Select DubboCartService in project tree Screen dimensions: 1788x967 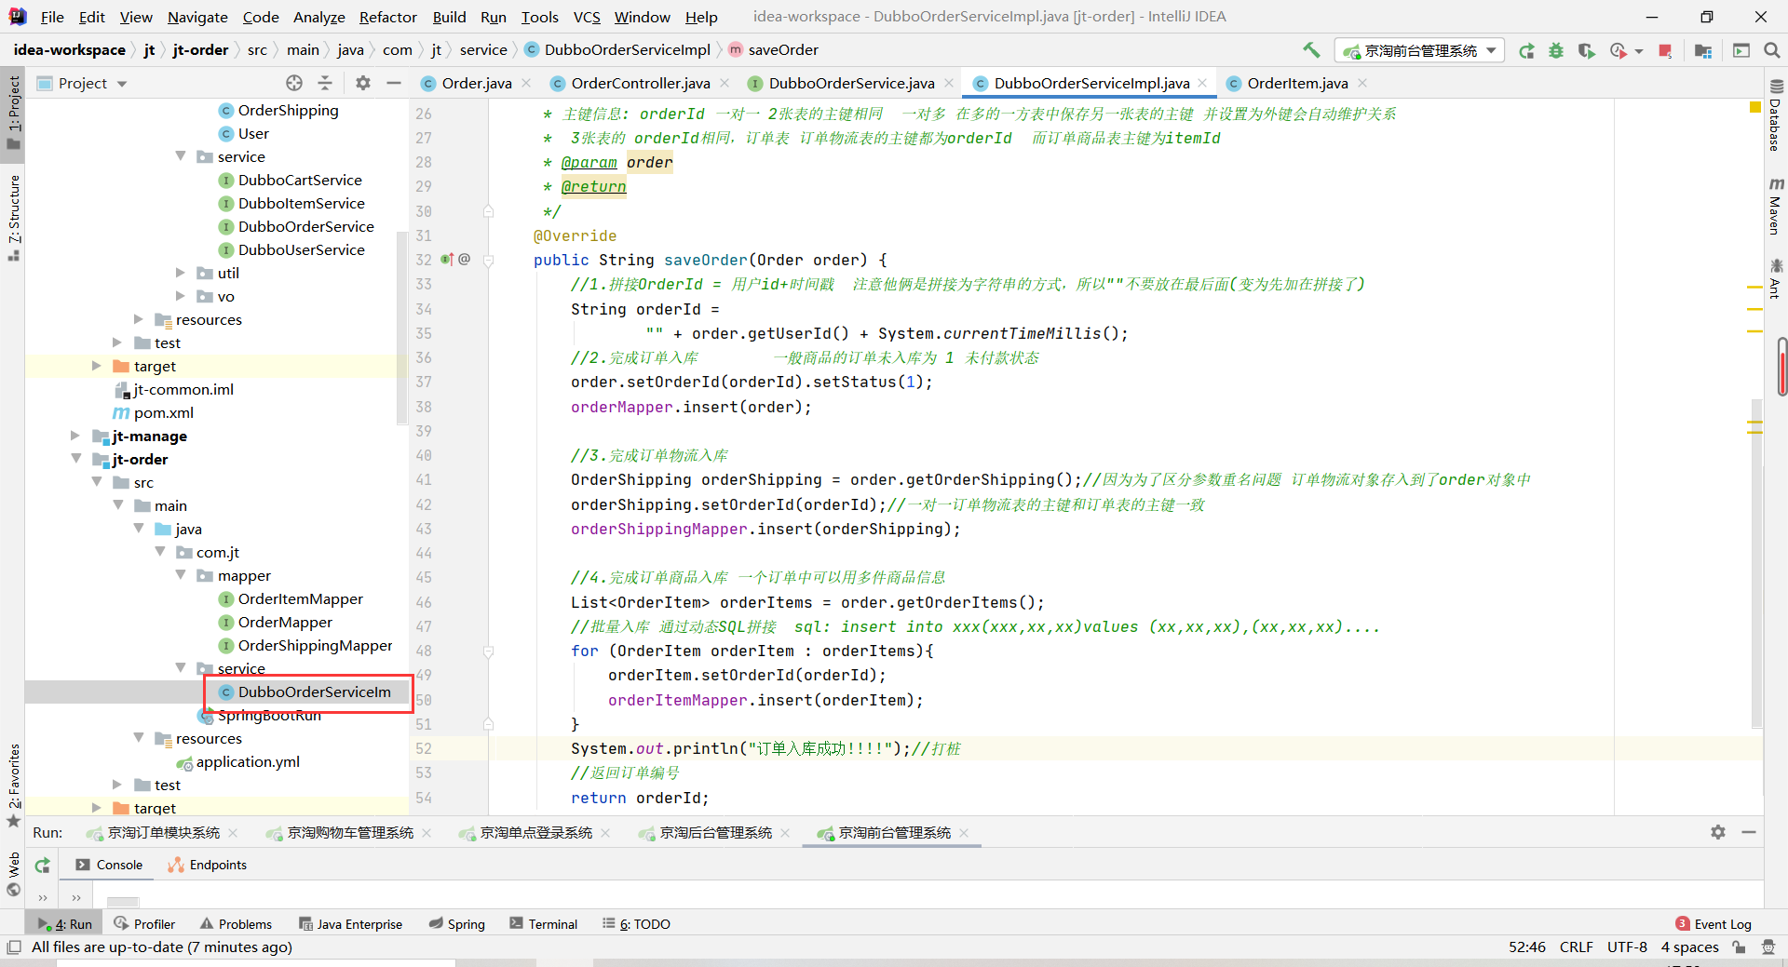[x=300, y=180]
